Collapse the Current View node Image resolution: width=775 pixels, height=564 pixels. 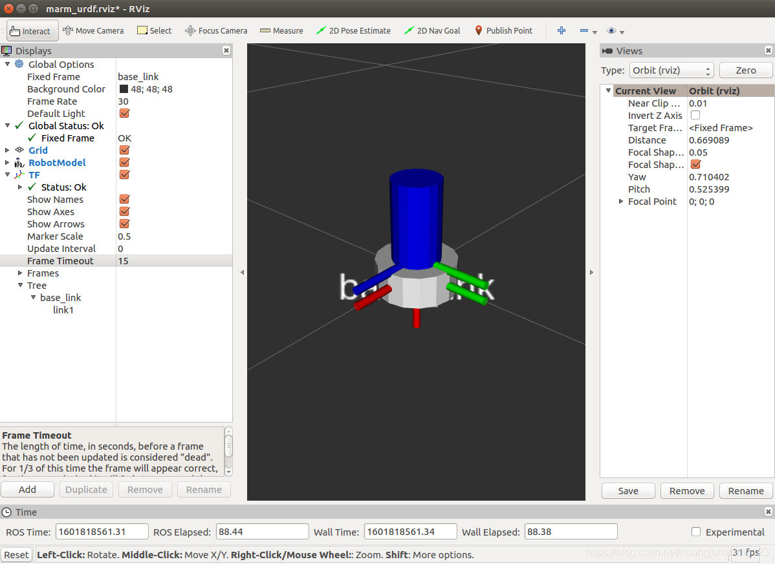609,91
